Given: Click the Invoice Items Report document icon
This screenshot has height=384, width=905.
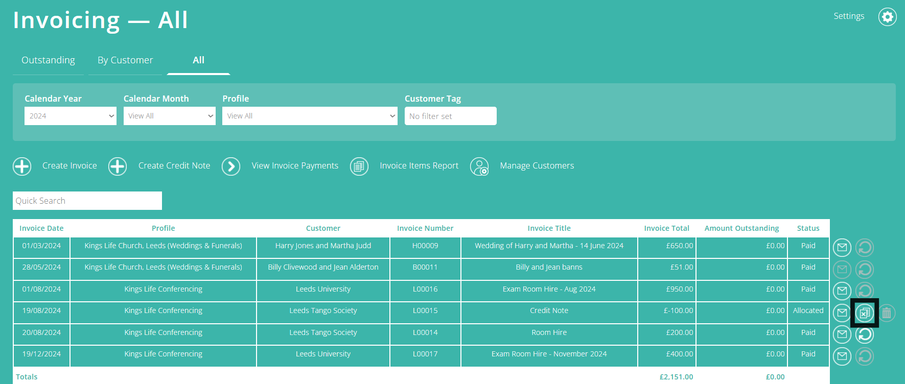Looking at the screenshot, I should tap(359, 166).
